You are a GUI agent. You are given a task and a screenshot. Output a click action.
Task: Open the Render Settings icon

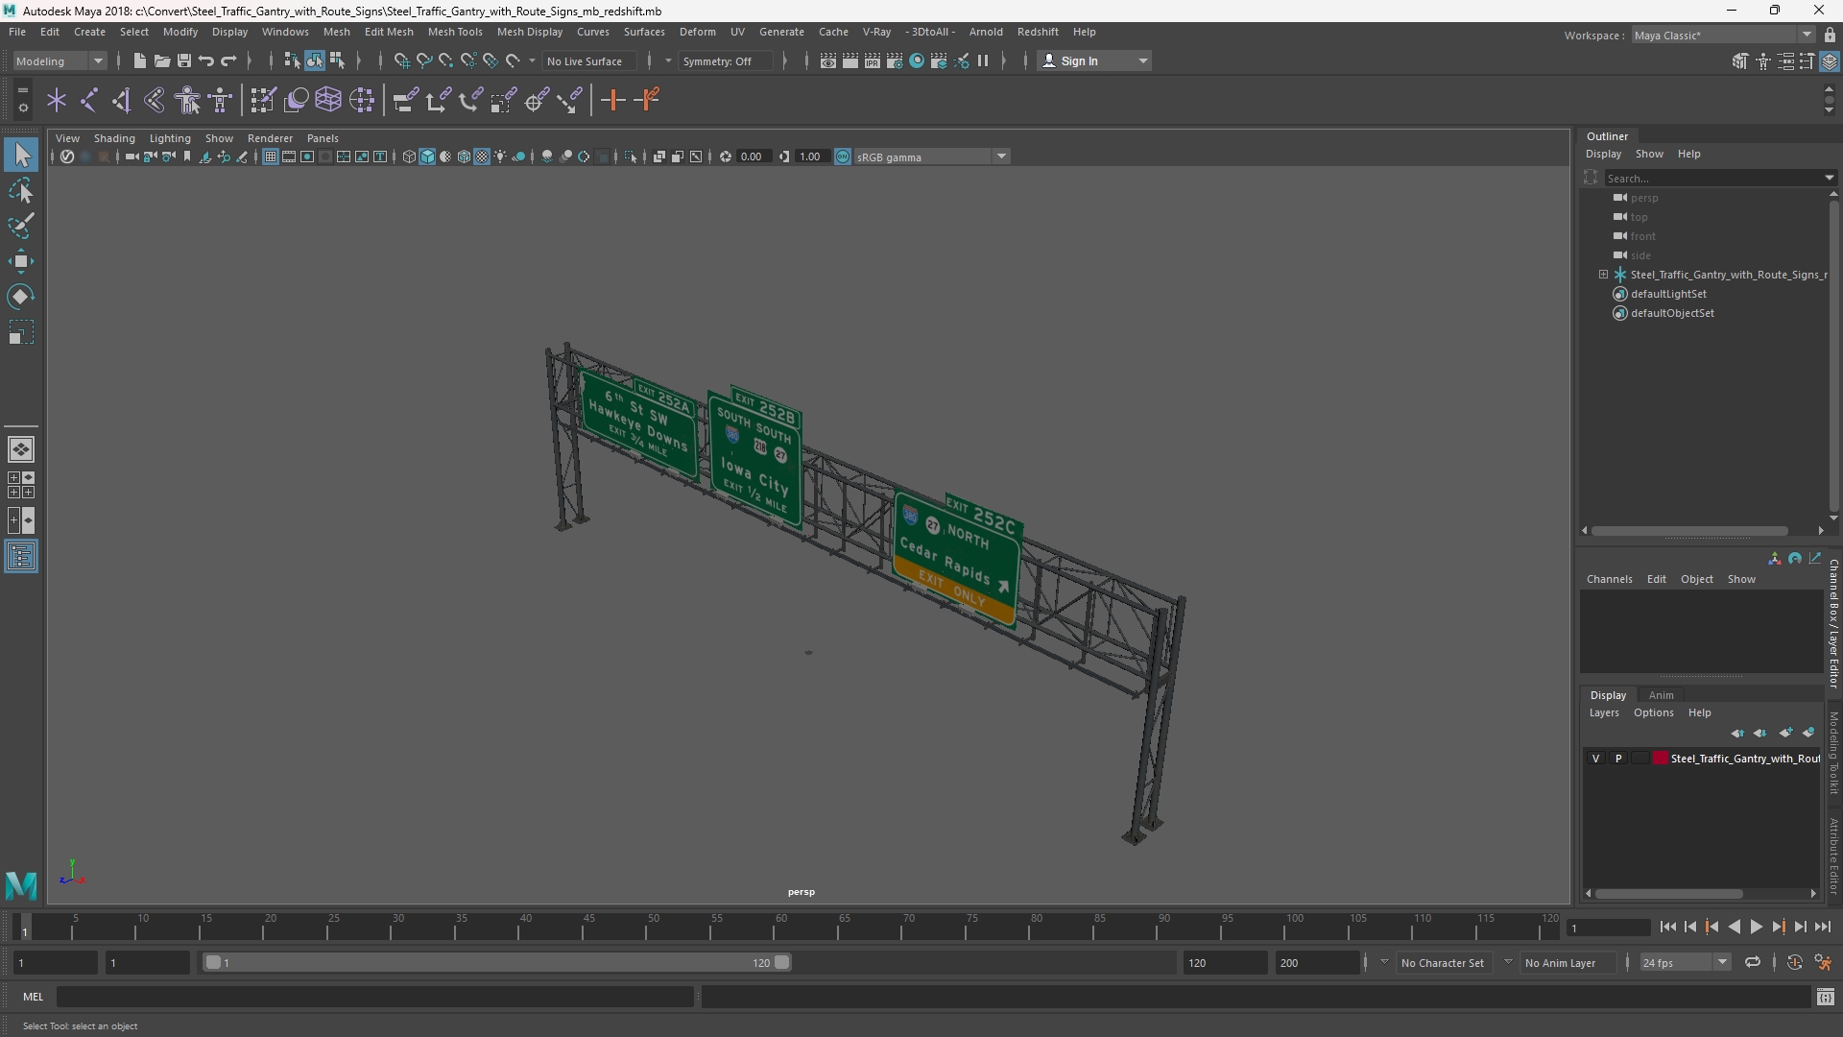[x=895, y=60]
